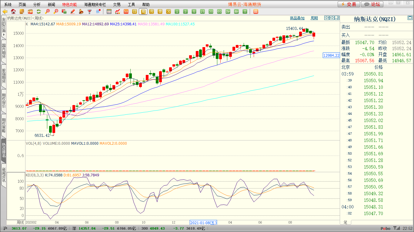
Task: Open the 页面 menu
Action: [22, 5]
